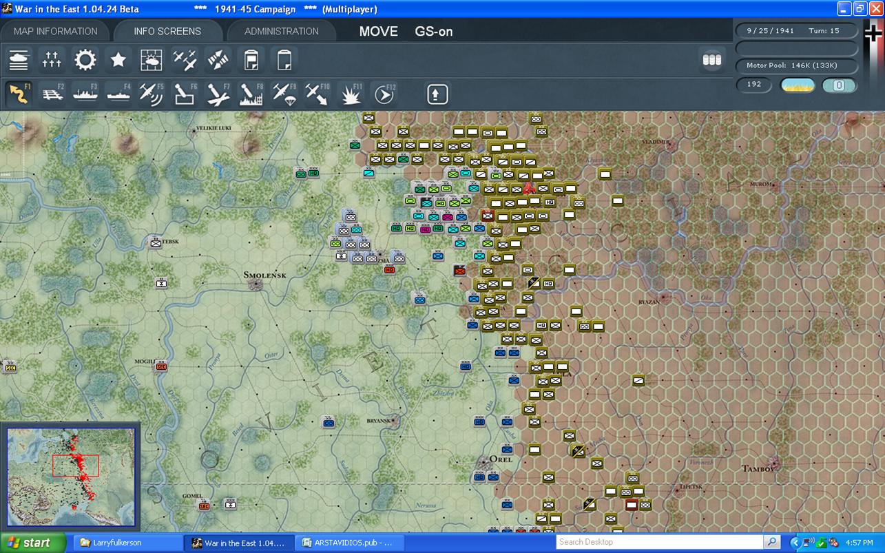This screenshot has width=885, height=553.
Task: Select F4 amphibious ship mode
Action: [x=118, y=94]
